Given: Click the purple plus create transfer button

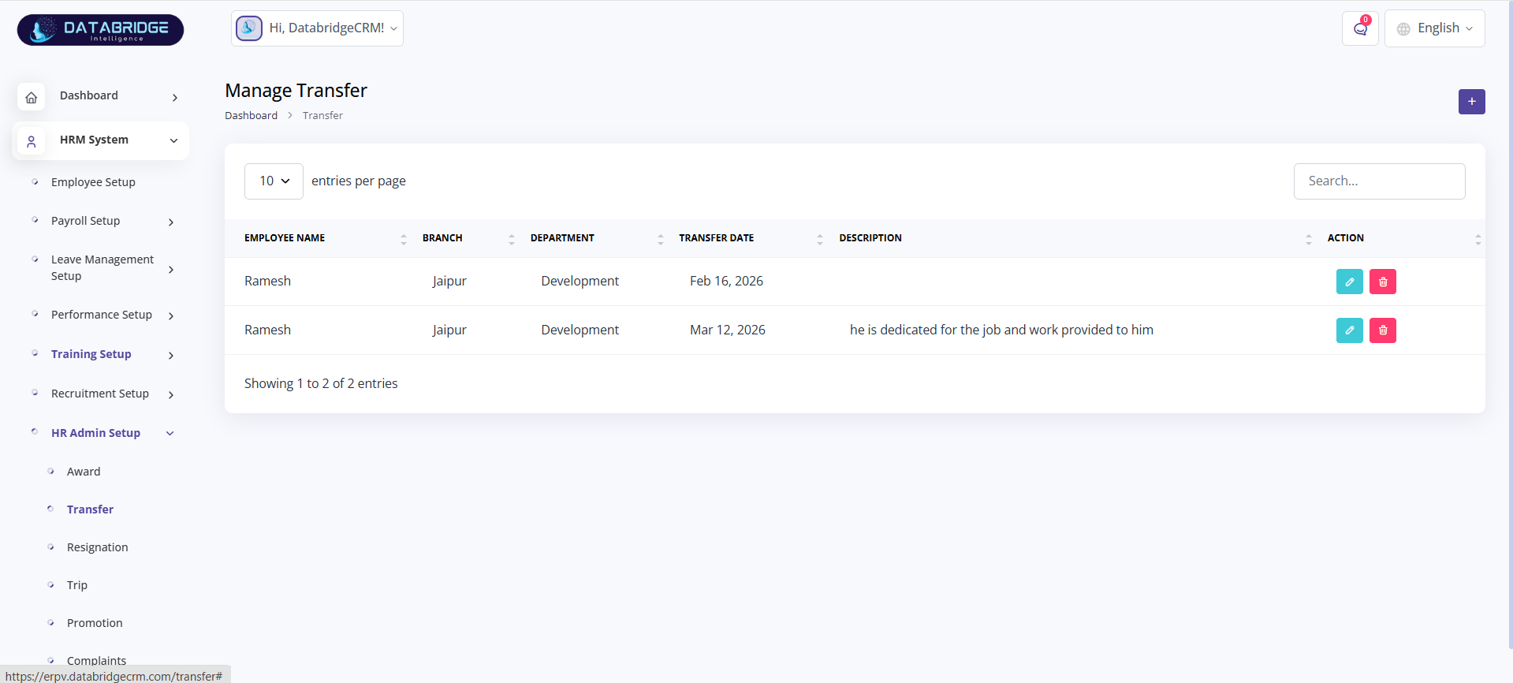Looking at the screenshot, I should coord(1471,102).
